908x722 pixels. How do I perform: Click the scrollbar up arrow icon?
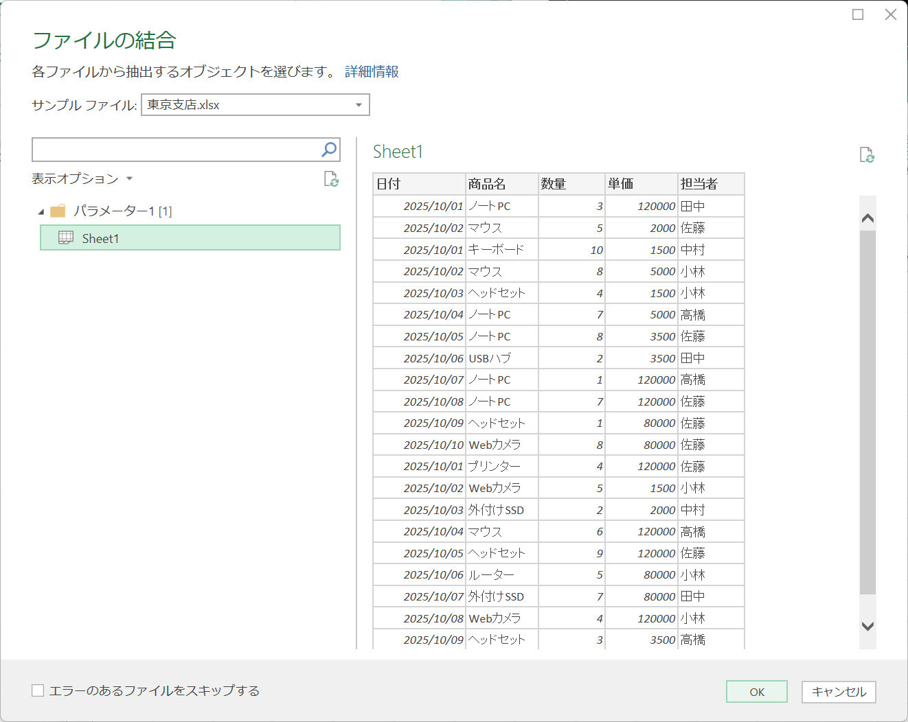(x=867, y=216)
